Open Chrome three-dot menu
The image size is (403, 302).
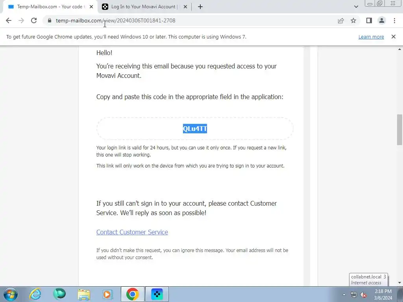pos(394,20)
